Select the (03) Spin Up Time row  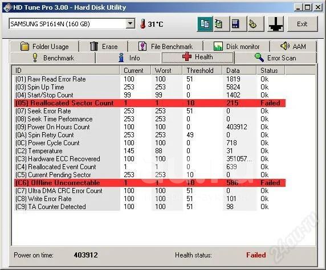[150, 87]
